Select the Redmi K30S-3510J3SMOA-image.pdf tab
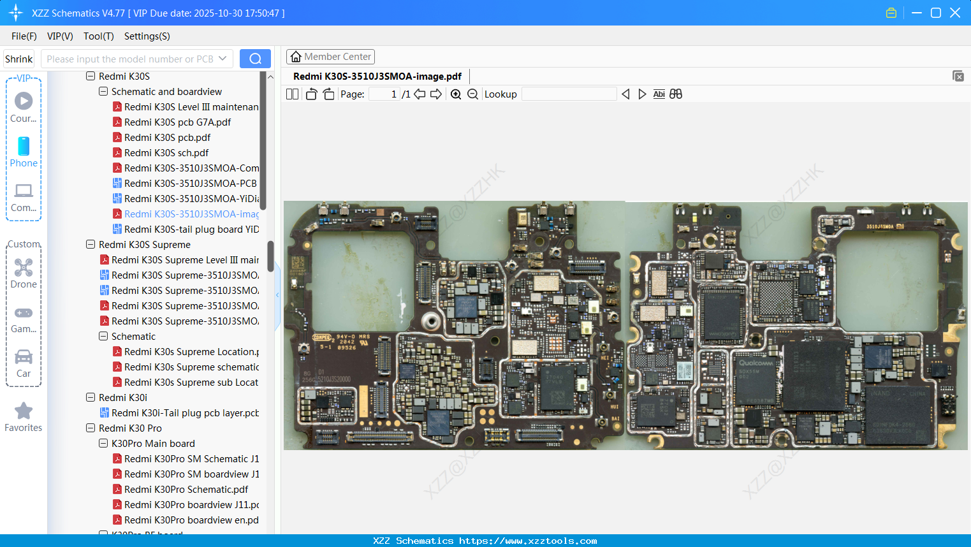971x547 pixels. (x=377, y=75)
